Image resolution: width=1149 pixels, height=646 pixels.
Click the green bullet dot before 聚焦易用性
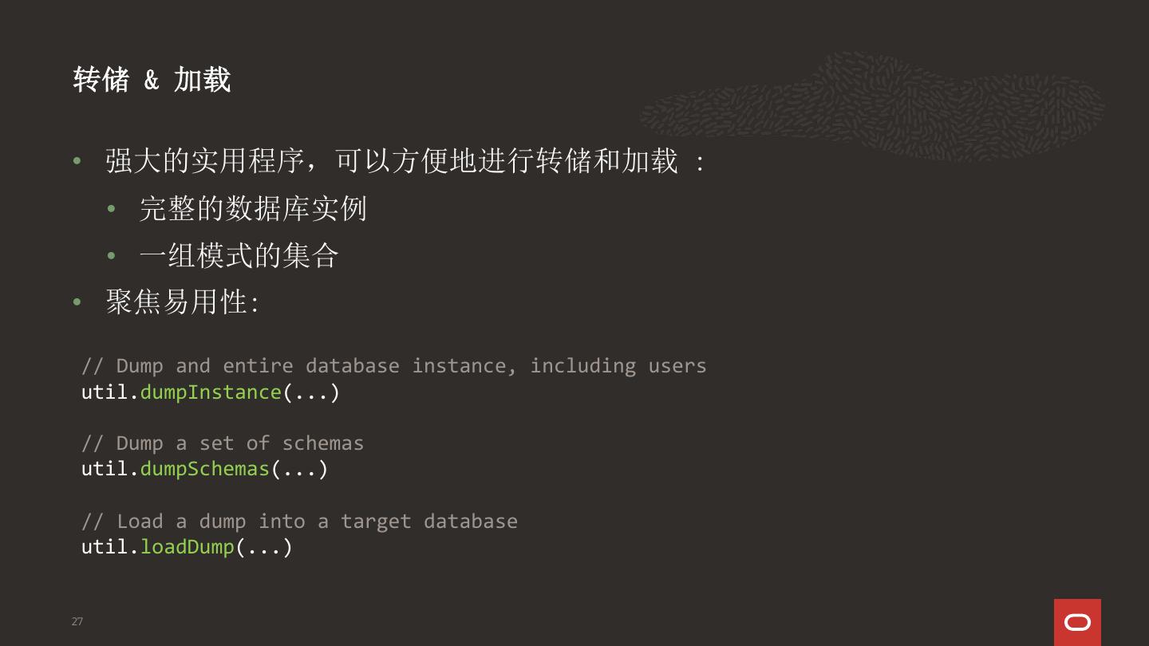click(77, 302)
